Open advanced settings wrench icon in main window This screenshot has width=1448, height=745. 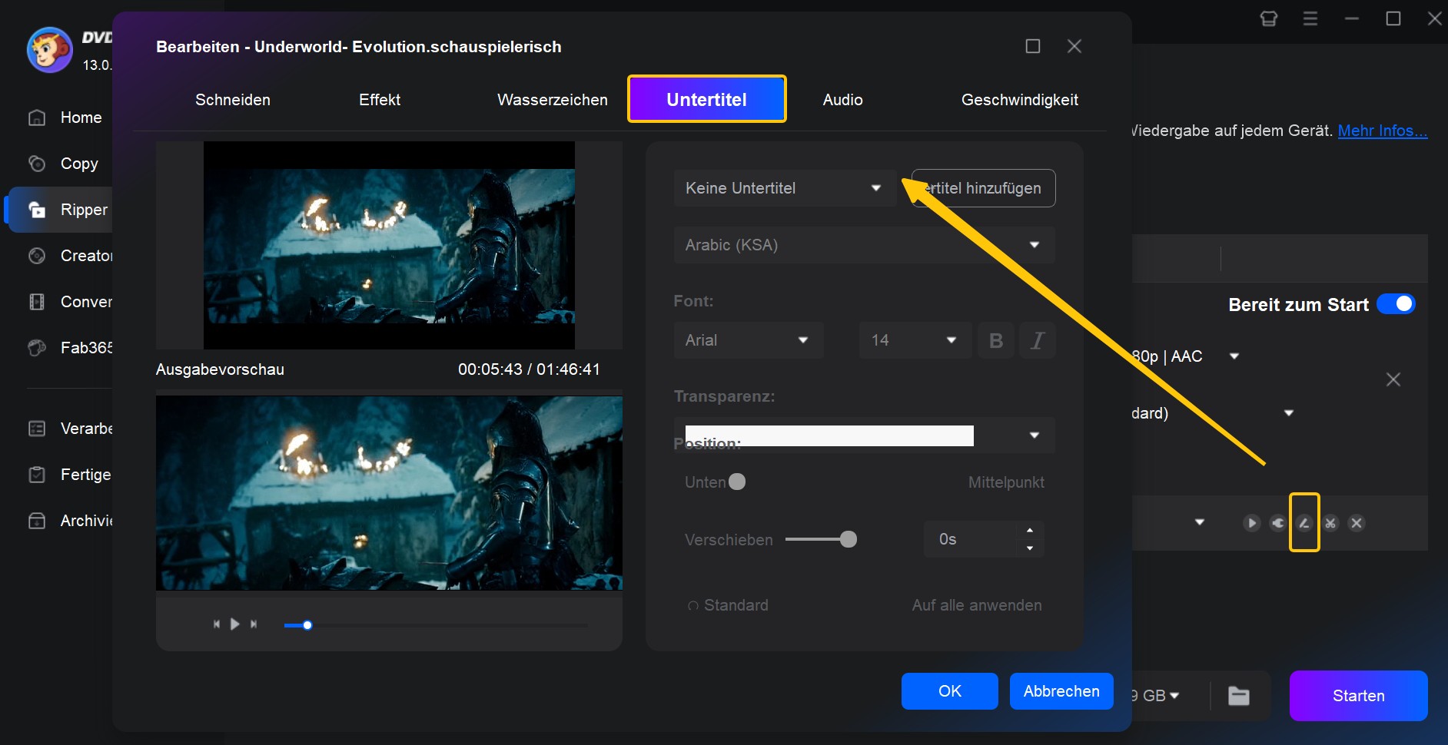coord(1278,523)
